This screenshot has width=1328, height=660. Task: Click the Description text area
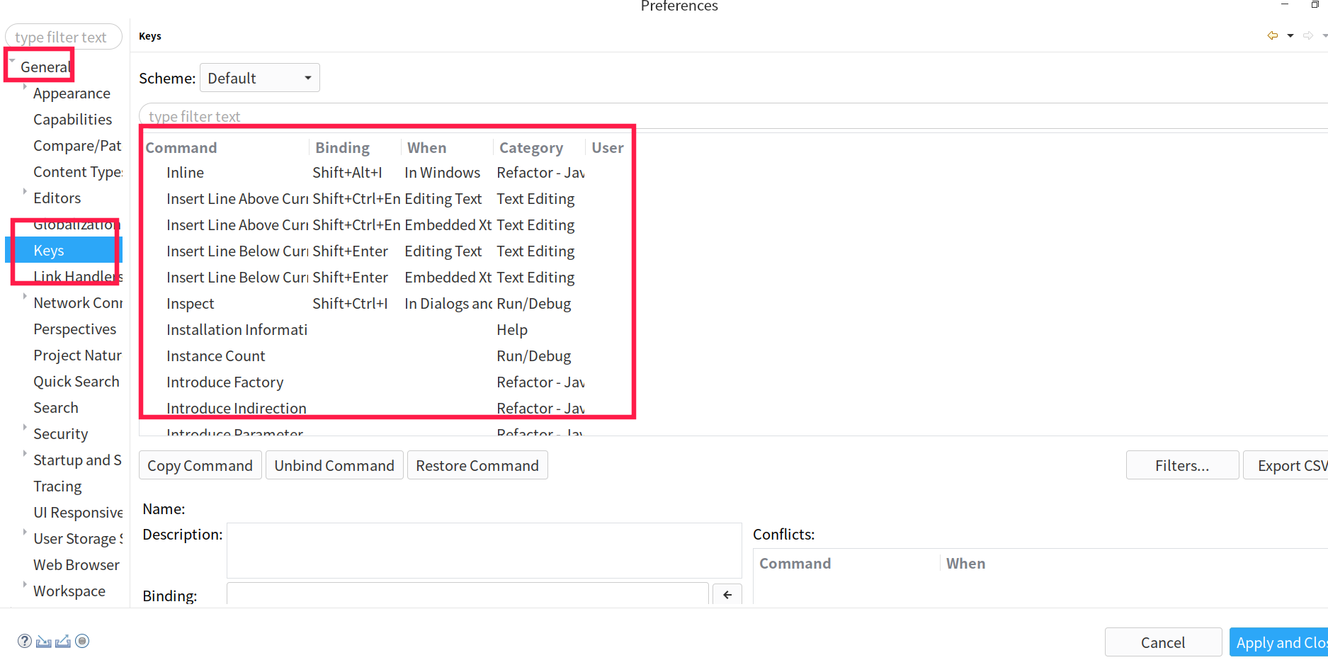click(484, 551)
